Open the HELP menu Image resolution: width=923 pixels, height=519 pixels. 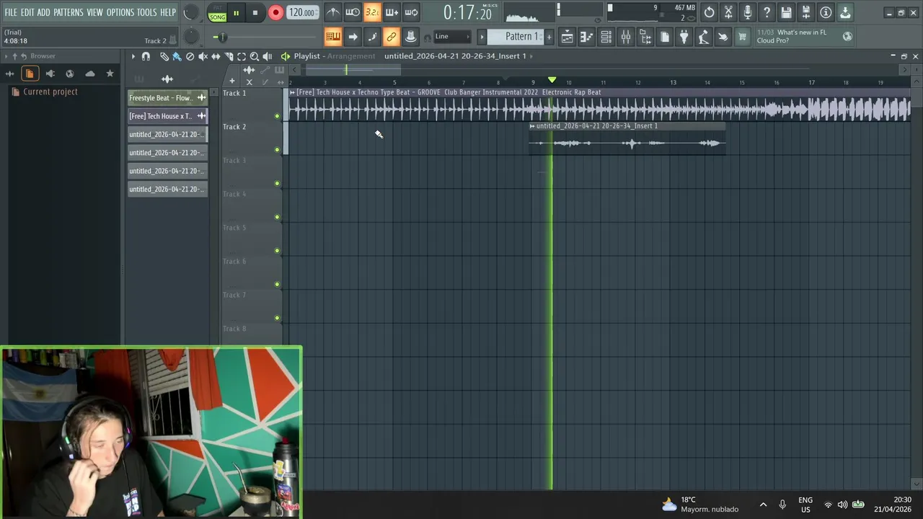[168, 12]
